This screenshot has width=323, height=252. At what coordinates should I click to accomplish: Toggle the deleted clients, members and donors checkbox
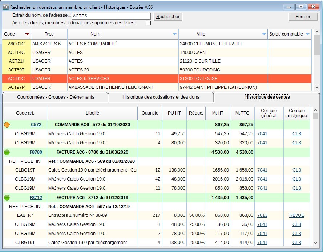pos(148,23)
